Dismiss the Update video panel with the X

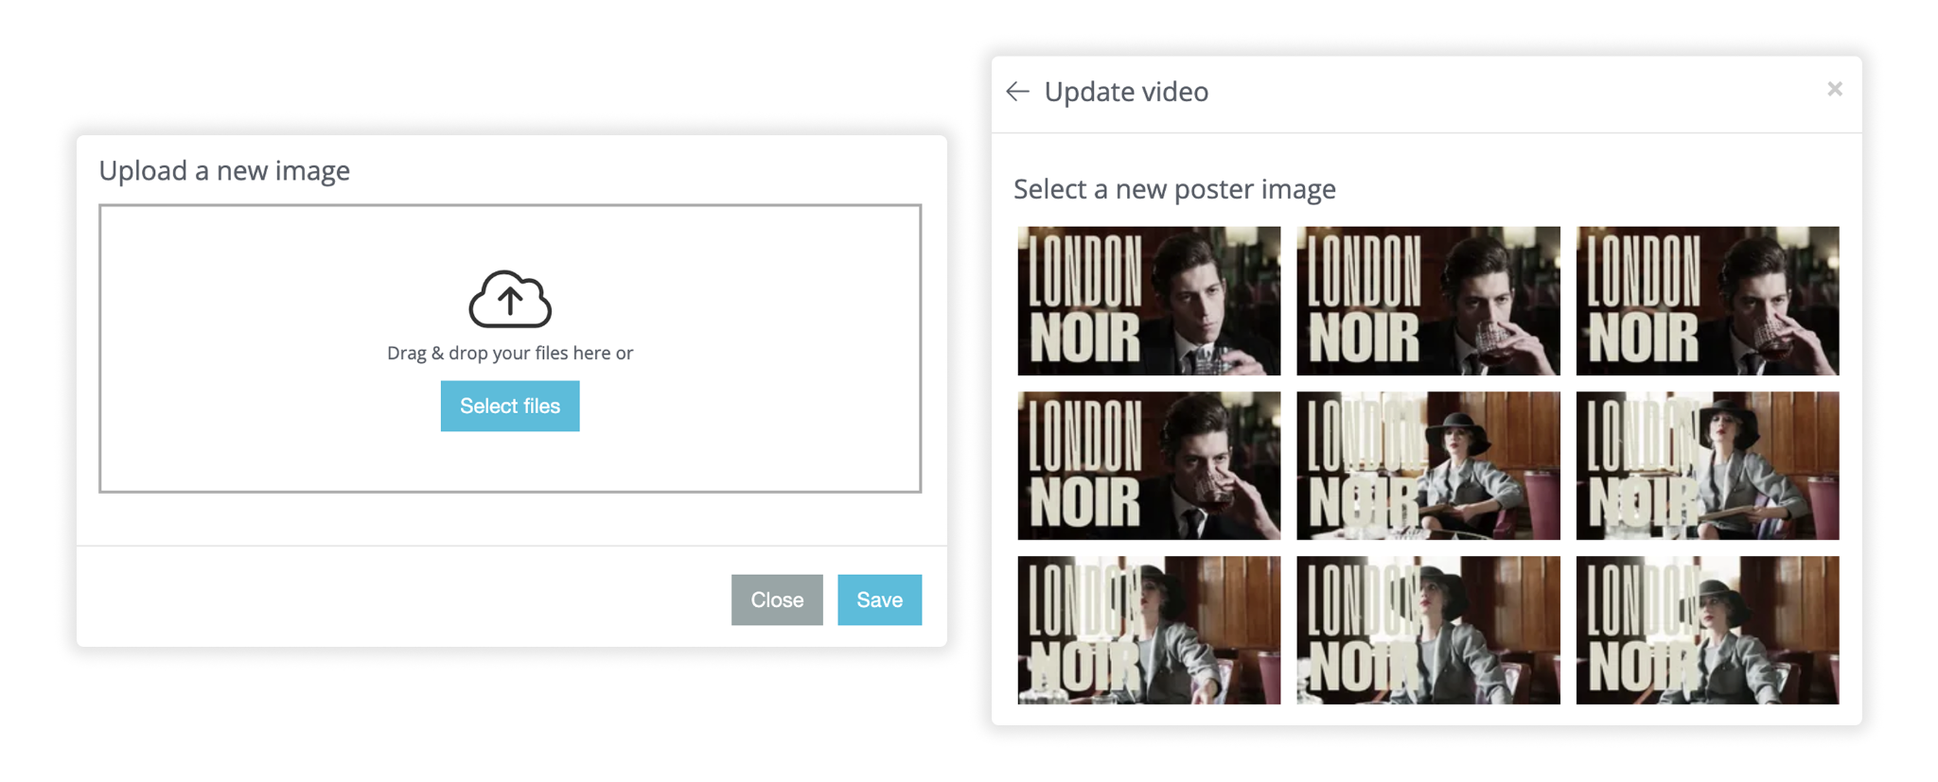pos(1834,89)
